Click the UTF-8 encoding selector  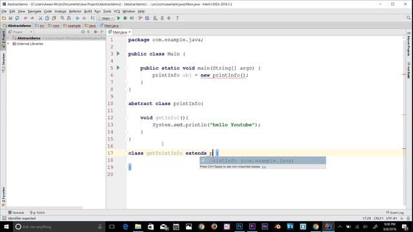[x=392, y=218]
